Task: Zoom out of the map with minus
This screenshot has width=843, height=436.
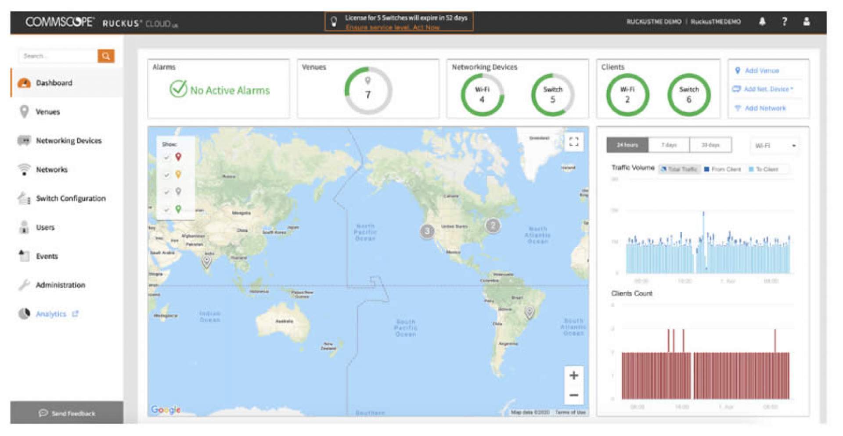Action: [573, 395]
